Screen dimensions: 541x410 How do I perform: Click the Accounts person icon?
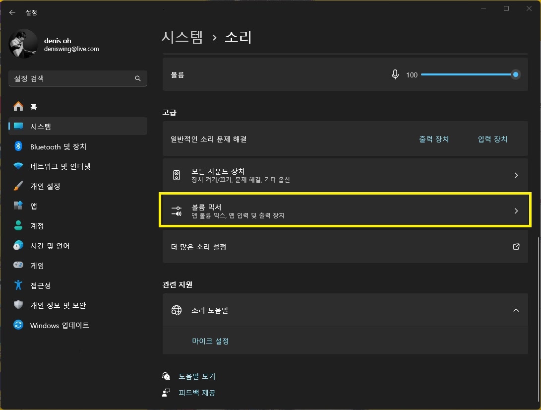click(x=18, y=225)
